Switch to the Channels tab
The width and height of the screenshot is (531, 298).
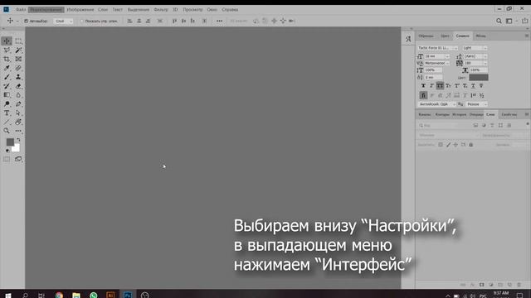click(x=425, y=114)
